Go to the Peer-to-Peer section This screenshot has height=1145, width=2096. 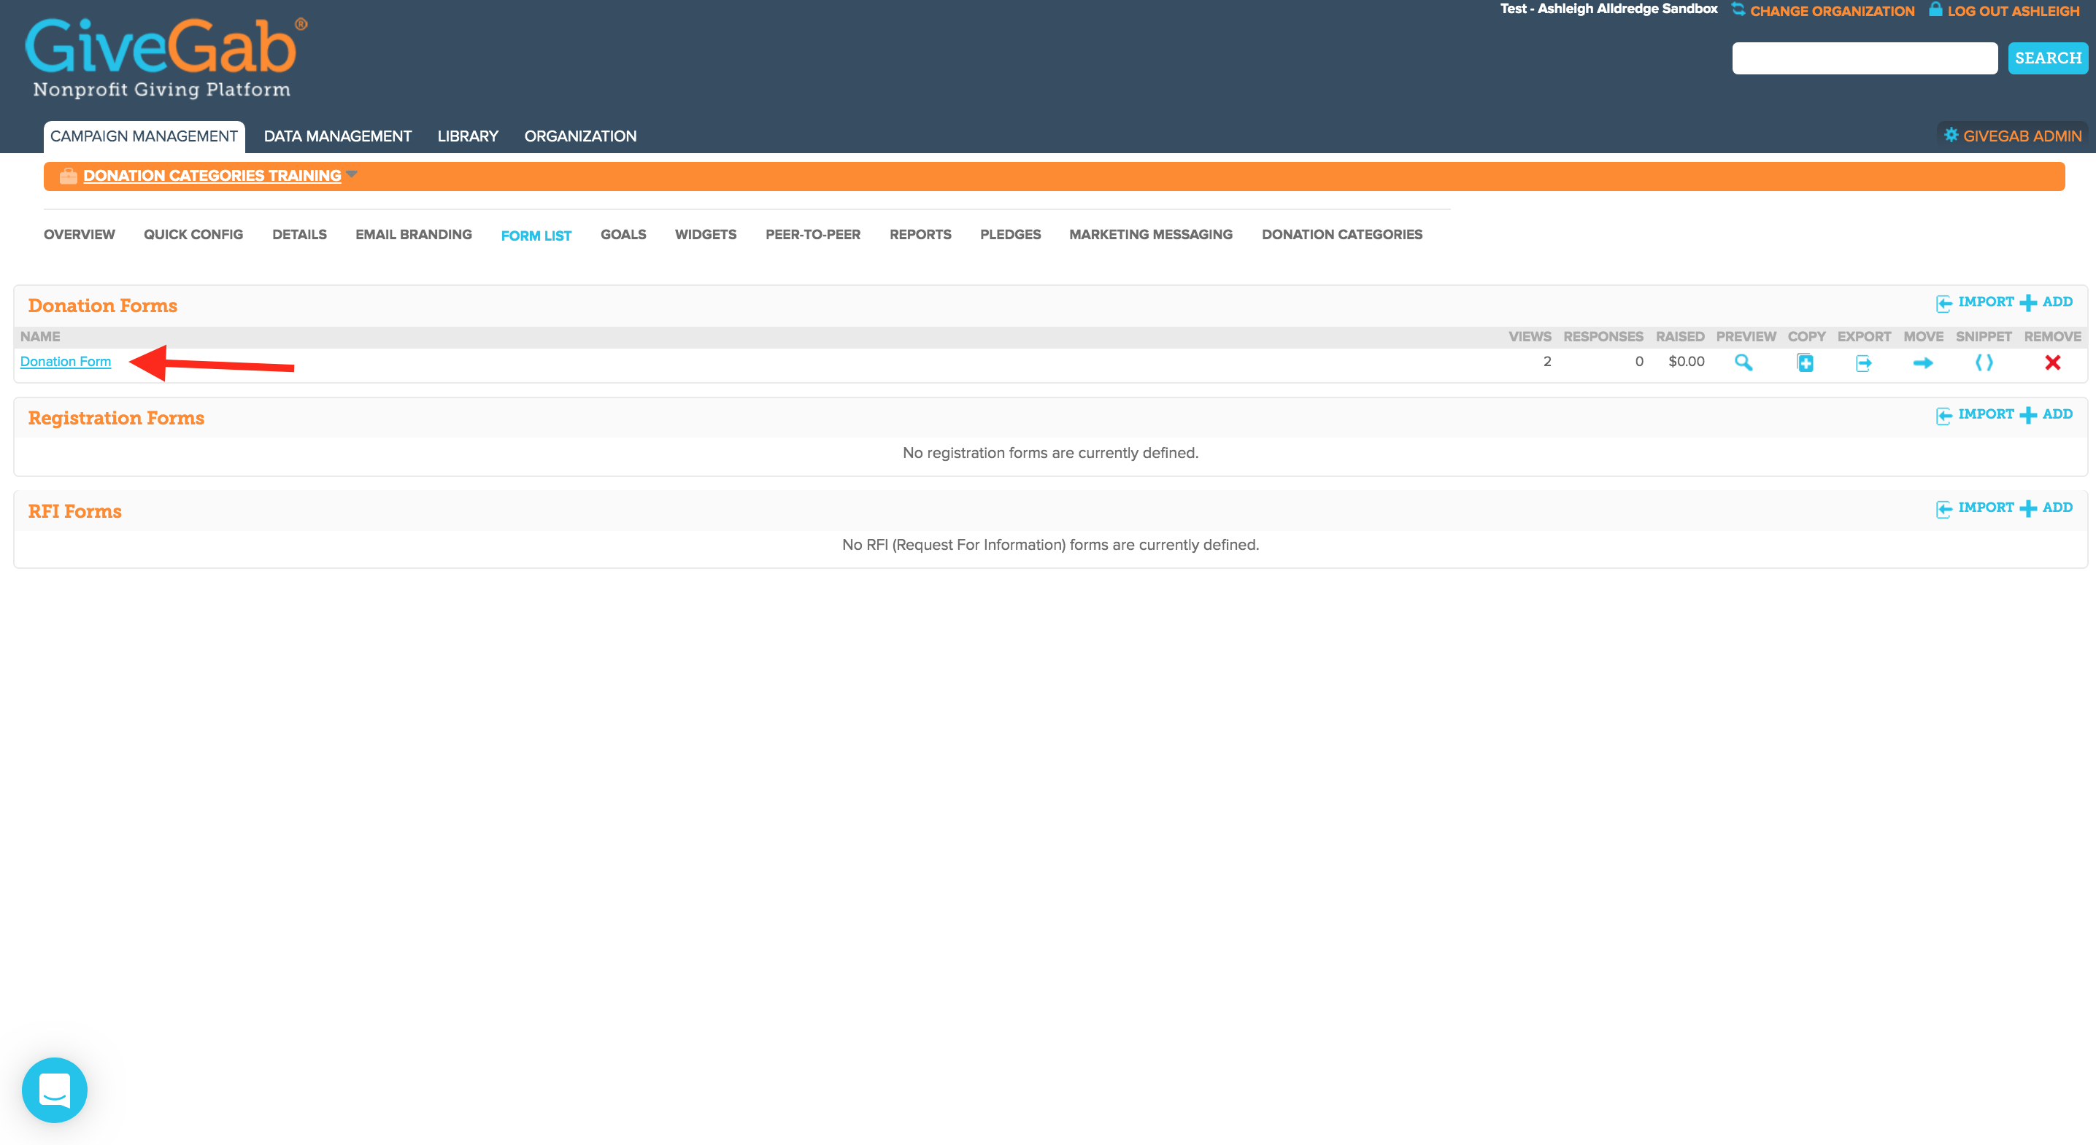813,234
